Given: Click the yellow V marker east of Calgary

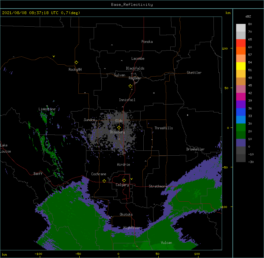Looking at the screenshot, I should click(131, 179).
